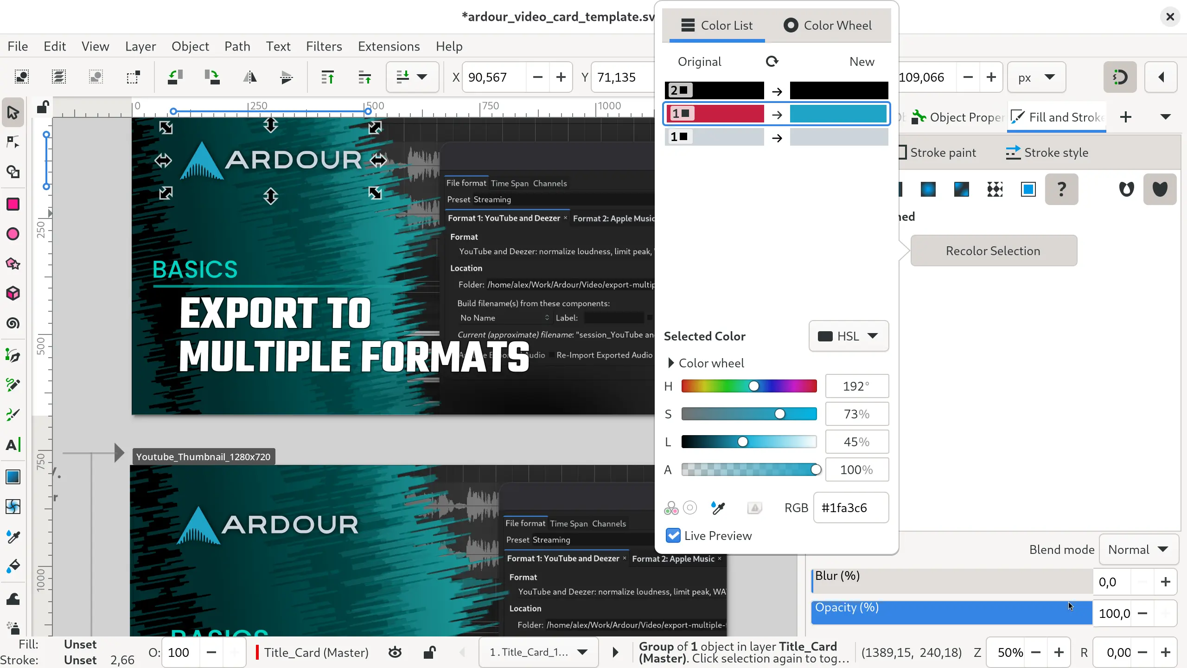Click the swatch fill paint icon
Viewport: 1187px width, 668px height.
coord(1028,189)
